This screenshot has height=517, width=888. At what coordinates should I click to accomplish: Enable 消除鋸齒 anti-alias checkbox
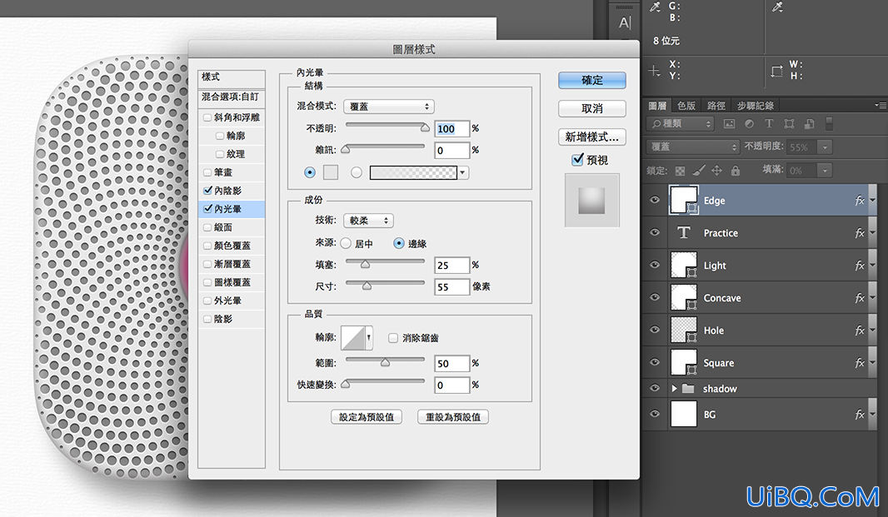tap(393, 338)
